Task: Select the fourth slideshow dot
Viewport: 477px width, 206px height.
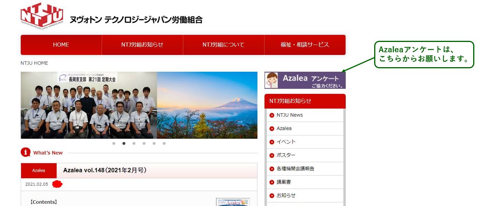Action: pyautogui.click(x=144, y=143)
